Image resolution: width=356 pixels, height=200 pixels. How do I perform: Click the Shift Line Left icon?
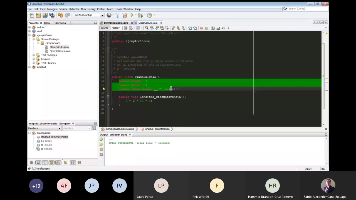[x=190, y=28]
